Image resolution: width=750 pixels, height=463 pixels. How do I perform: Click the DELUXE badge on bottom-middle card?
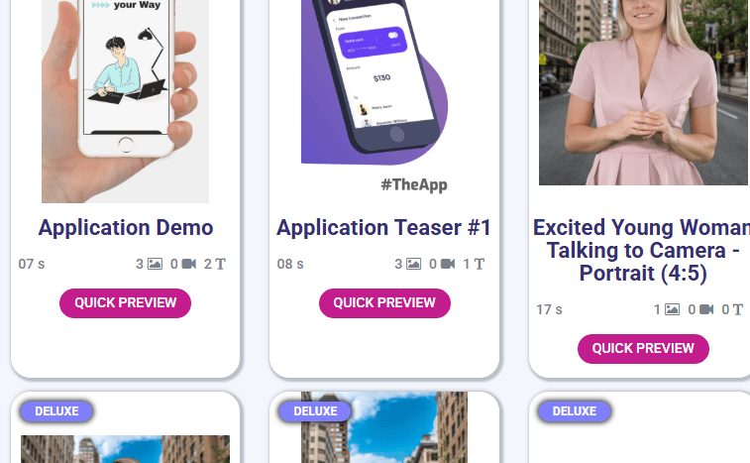315,411
